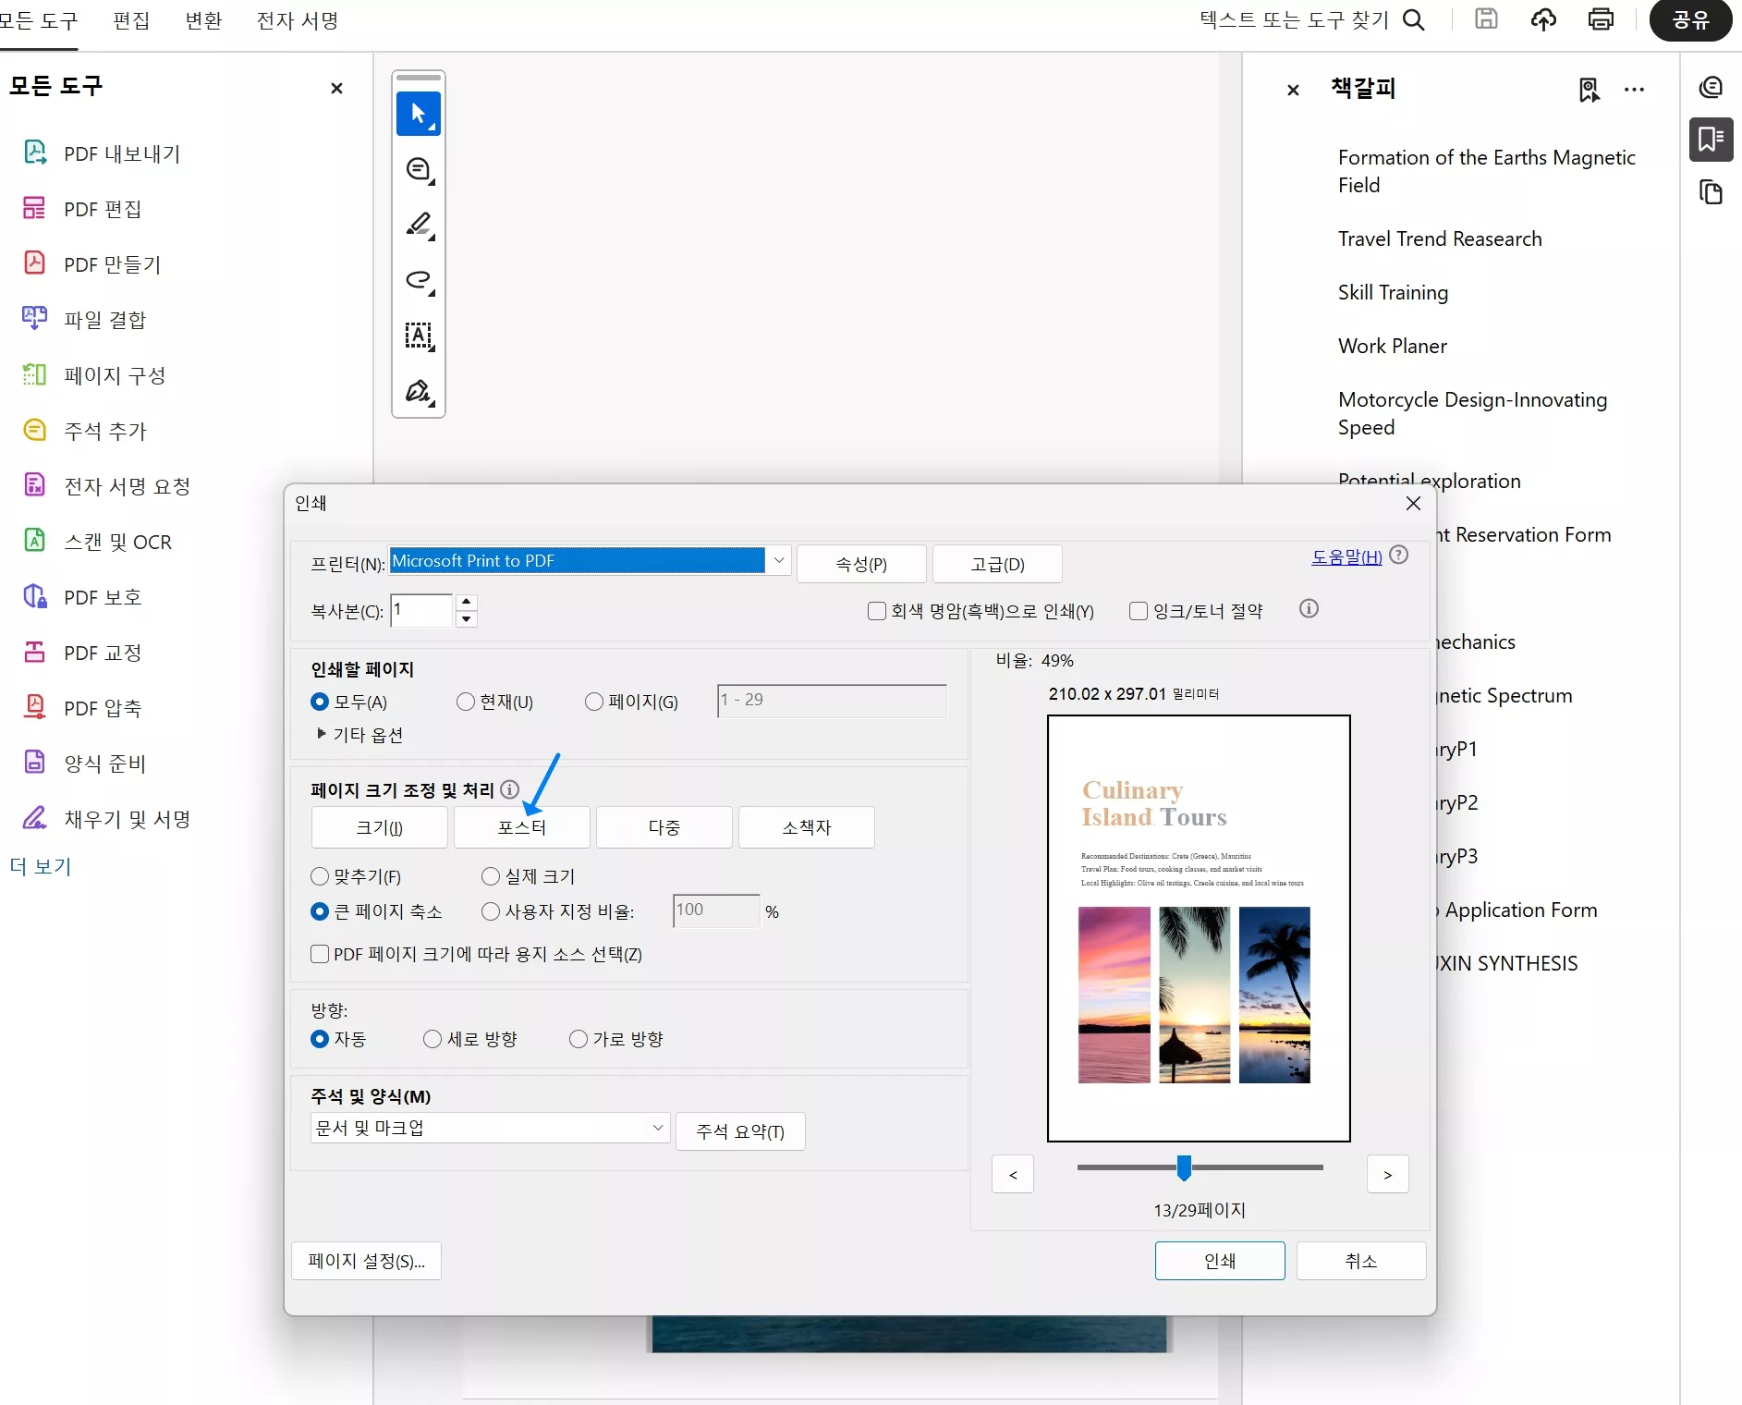
Task: Enable the ink/toner saver checkbox
Action: click(1138, 611)
